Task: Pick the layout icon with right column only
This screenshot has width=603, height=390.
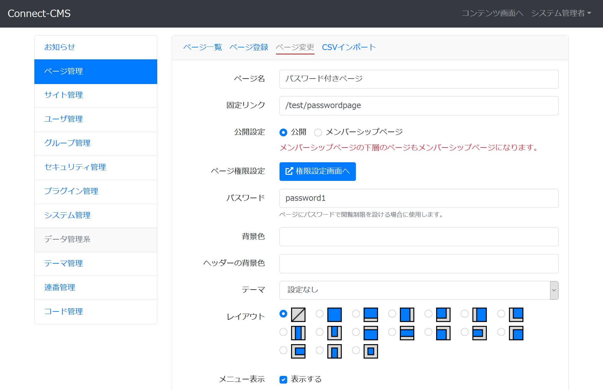Action: click(407, 315)
